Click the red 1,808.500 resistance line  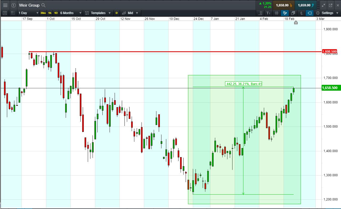click(x=160, y=51)
